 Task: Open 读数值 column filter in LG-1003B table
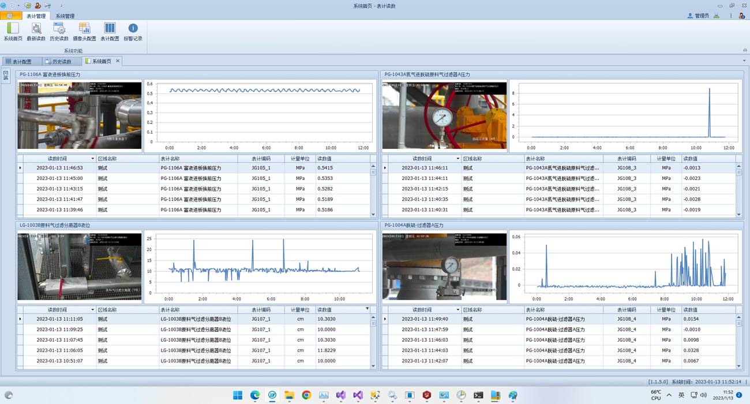(367, 309)
